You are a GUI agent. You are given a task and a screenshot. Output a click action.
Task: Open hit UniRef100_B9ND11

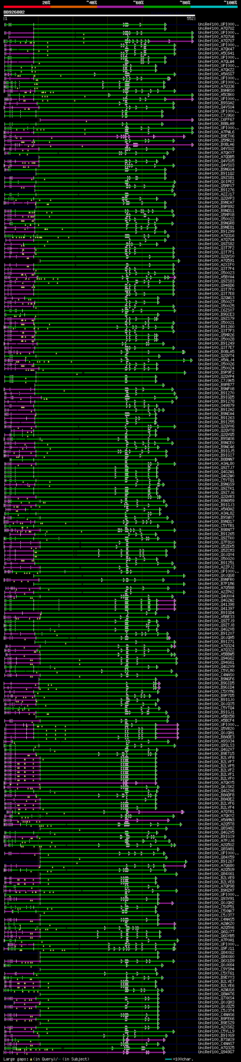[216, 211]
